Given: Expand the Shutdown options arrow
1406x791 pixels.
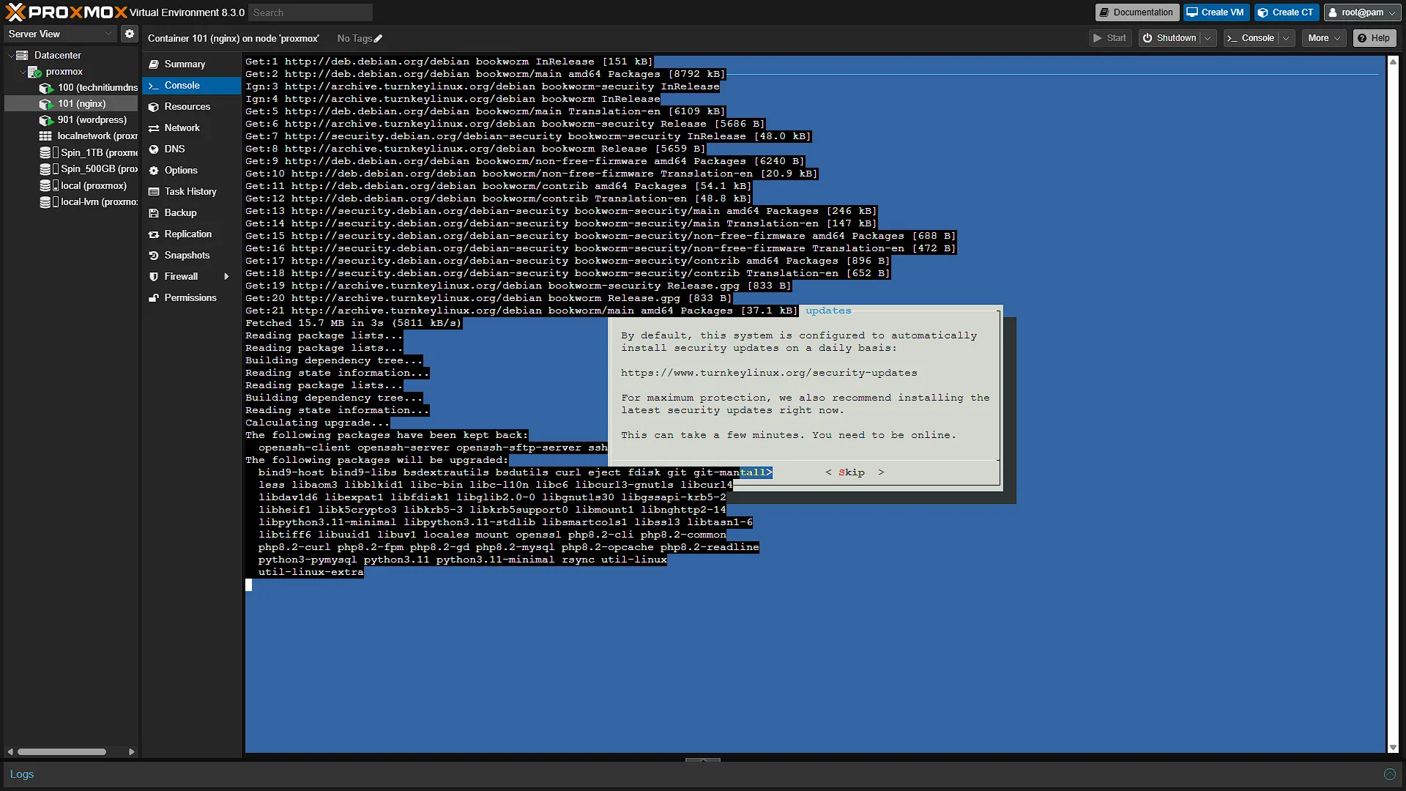Looking at the screenshot, I should click(1208, 38).
